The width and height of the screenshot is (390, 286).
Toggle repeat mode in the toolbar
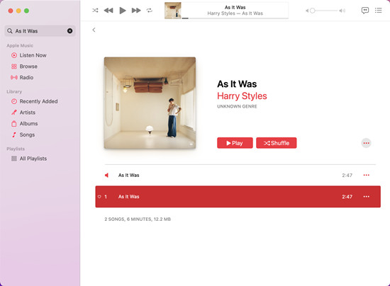(x=149, y=11)
